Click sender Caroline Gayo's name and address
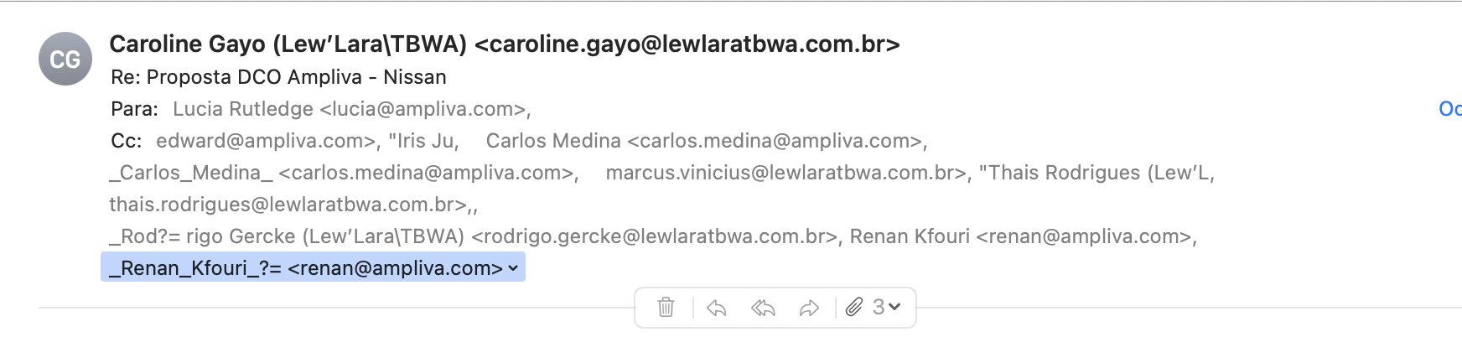Image resolution: width=1462 pixels, height=337 pixels. pos(505,44)
